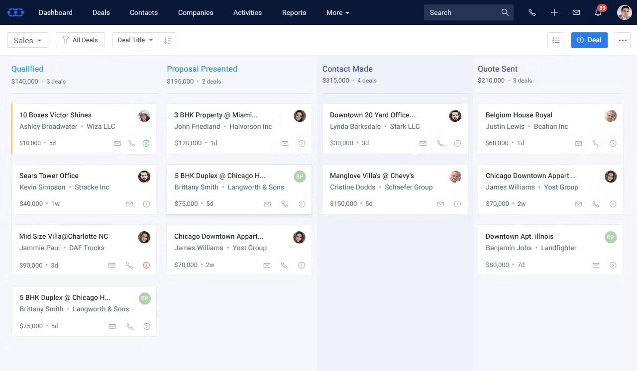Viewport: 637px width, 371px height.
Task: Create a new deal with the Deal button
Action: pos(589,40)
